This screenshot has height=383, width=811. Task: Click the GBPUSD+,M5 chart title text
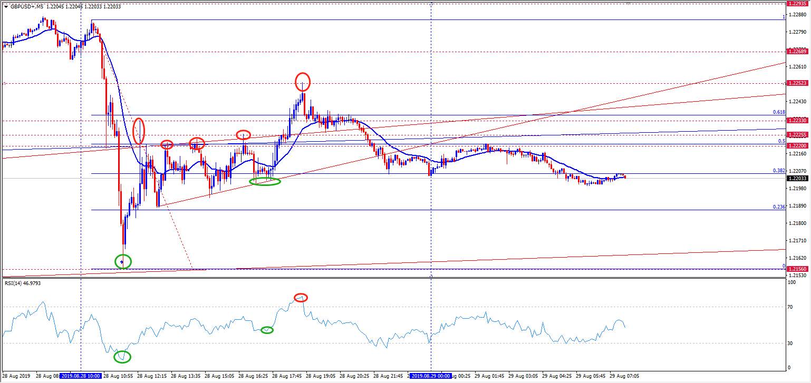click(x=27, y=7)
